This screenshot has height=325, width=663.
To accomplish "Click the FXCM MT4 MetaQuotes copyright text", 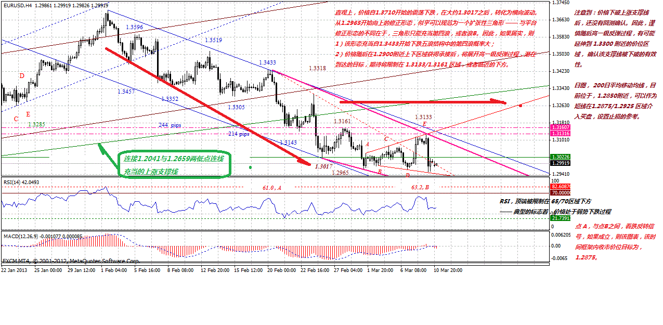I will click(x=71, y=261).
